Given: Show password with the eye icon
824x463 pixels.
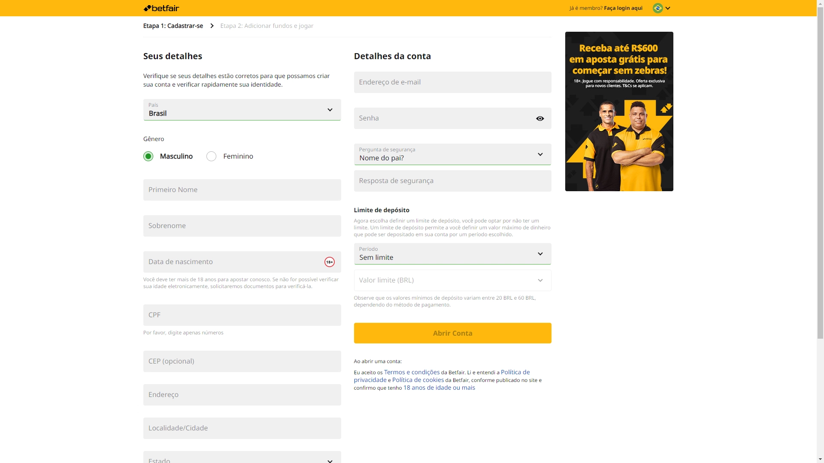Looking at the screenshot, I should coord(540,118).
